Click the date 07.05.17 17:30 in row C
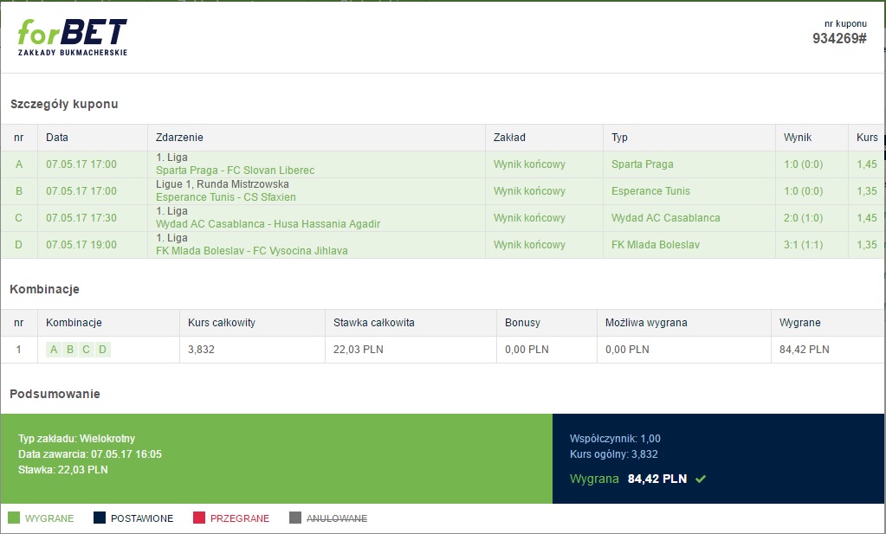 point(81,218)
